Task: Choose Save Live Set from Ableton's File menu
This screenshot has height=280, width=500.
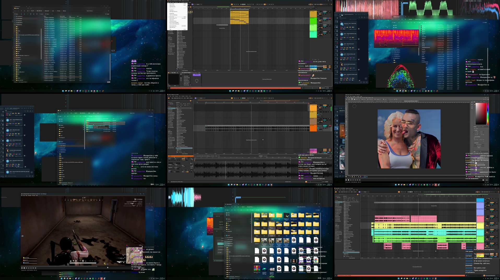Action: [x=177, y=17]
